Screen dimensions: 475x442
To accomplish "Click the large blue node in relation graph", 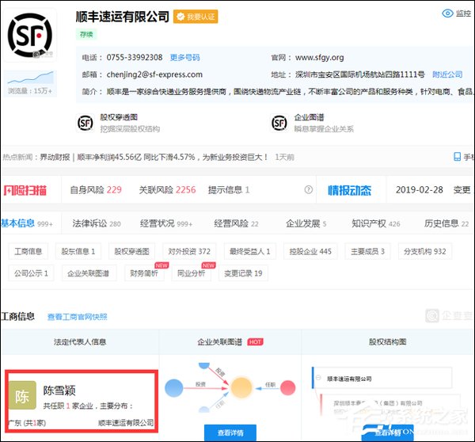I will pyautogui.click(x=174, y=388).
